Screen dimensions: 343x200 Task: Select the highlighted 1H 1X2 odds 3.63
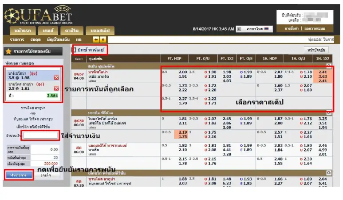point(323,76)
